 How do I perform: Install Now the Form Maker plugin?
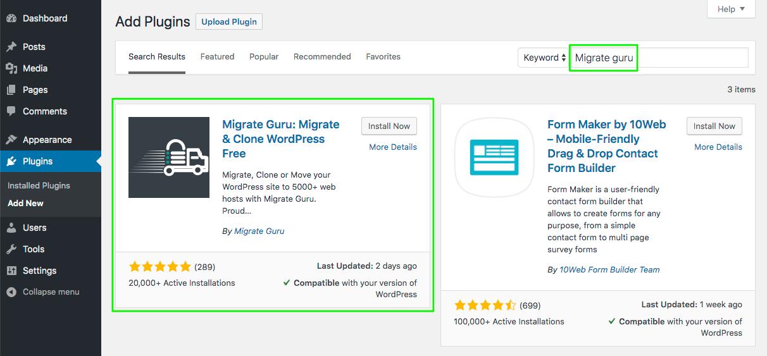(x=714, y=126)
